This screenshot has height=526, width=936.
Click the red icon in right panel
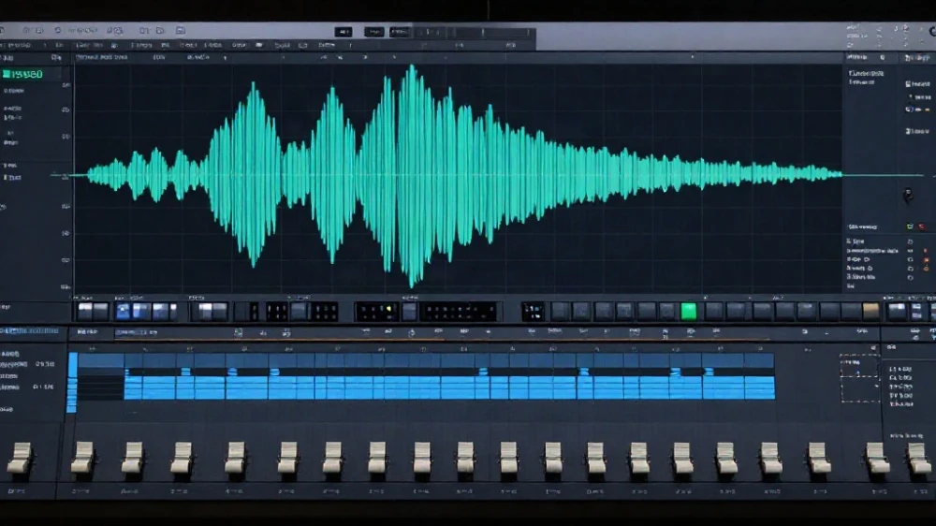[x=921, y=226]
